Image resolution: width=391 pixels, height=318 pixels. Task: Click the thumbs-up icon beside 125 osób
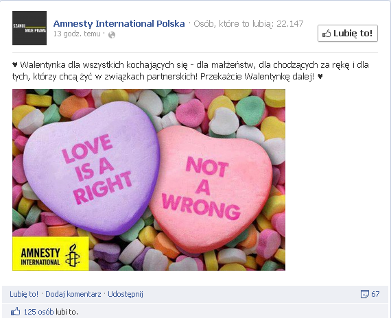pyautogui.click(x=16, y=312)
